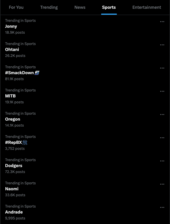Switch to the For You tab
The height and width of the screenshot is (224, 170).
tap(16, 7)
